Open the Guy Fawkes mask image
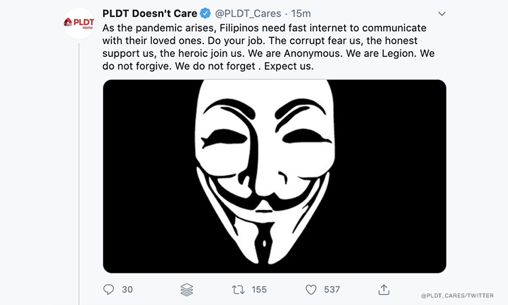Viewport: 508px width, 305px height. pyautogui.click(x=274, y=176)
